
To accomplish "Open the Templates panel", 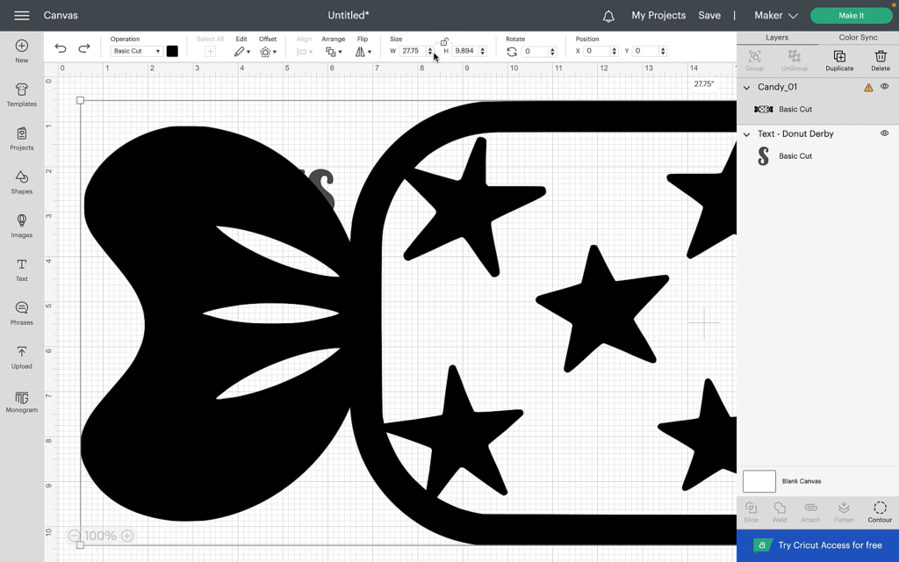I will pyautogui.click(x=22, y=95).
